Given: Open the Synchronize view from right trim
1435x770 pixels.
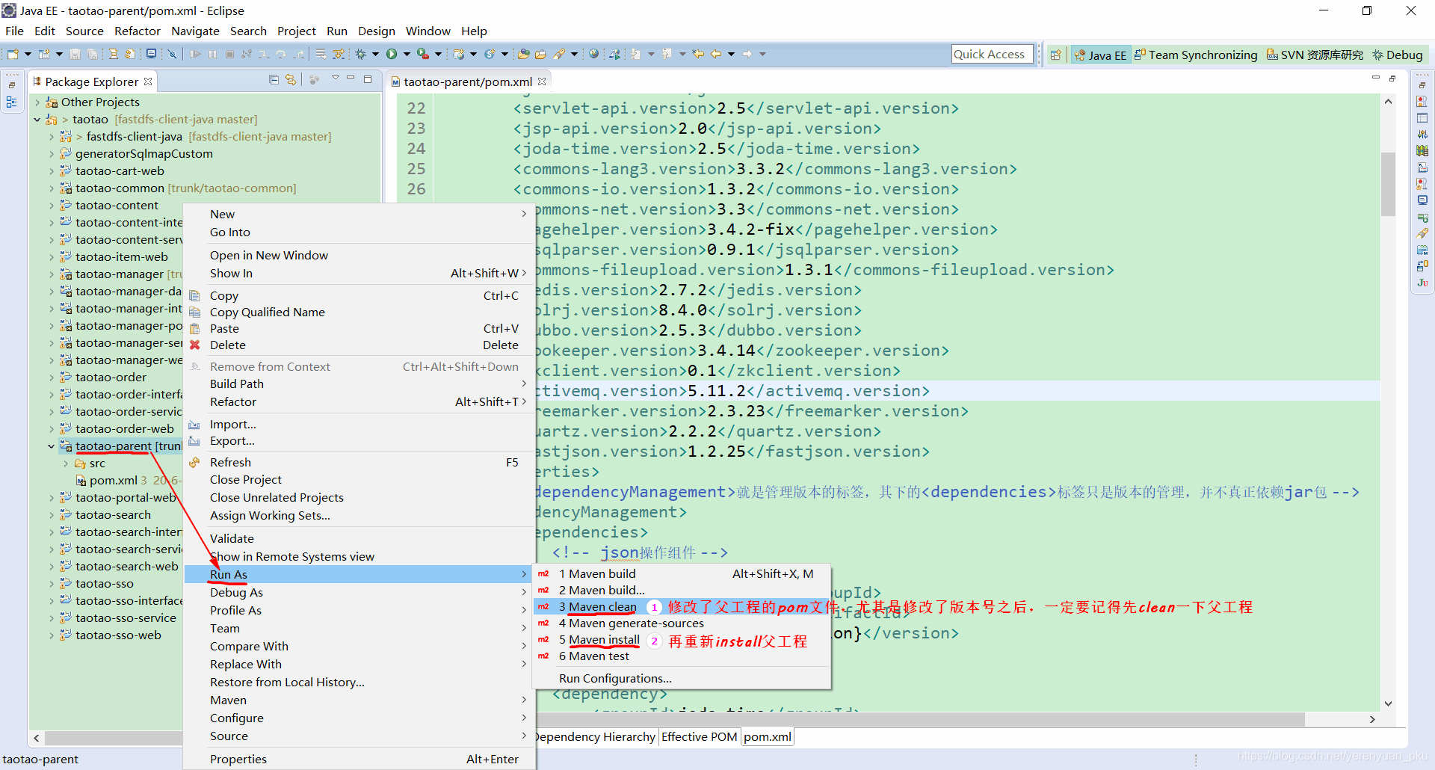Looking at the screenshot, I should 1422,266.
